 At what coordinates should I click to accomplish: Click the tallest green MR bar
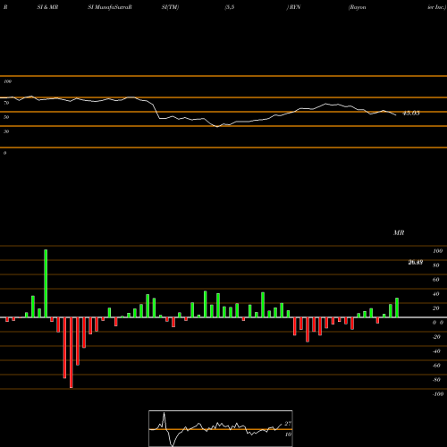46,283
